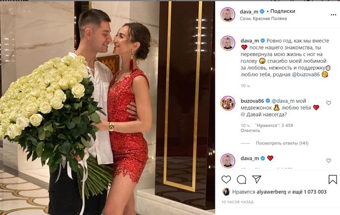
Task: Click the couple photo with white roses
Action: 107,108
